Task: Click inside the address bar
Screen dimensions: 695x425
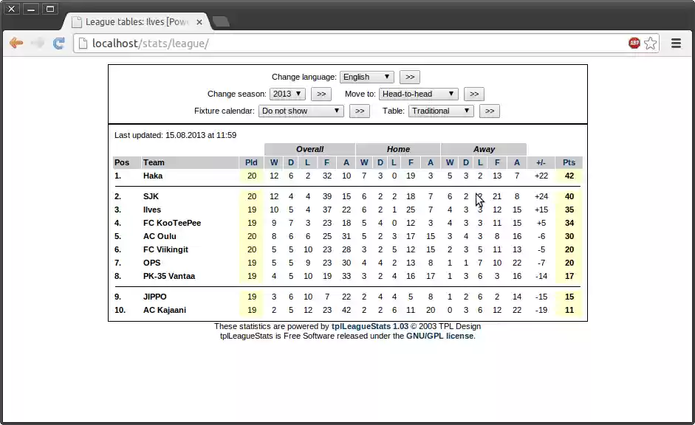Action: coord(222,44)
